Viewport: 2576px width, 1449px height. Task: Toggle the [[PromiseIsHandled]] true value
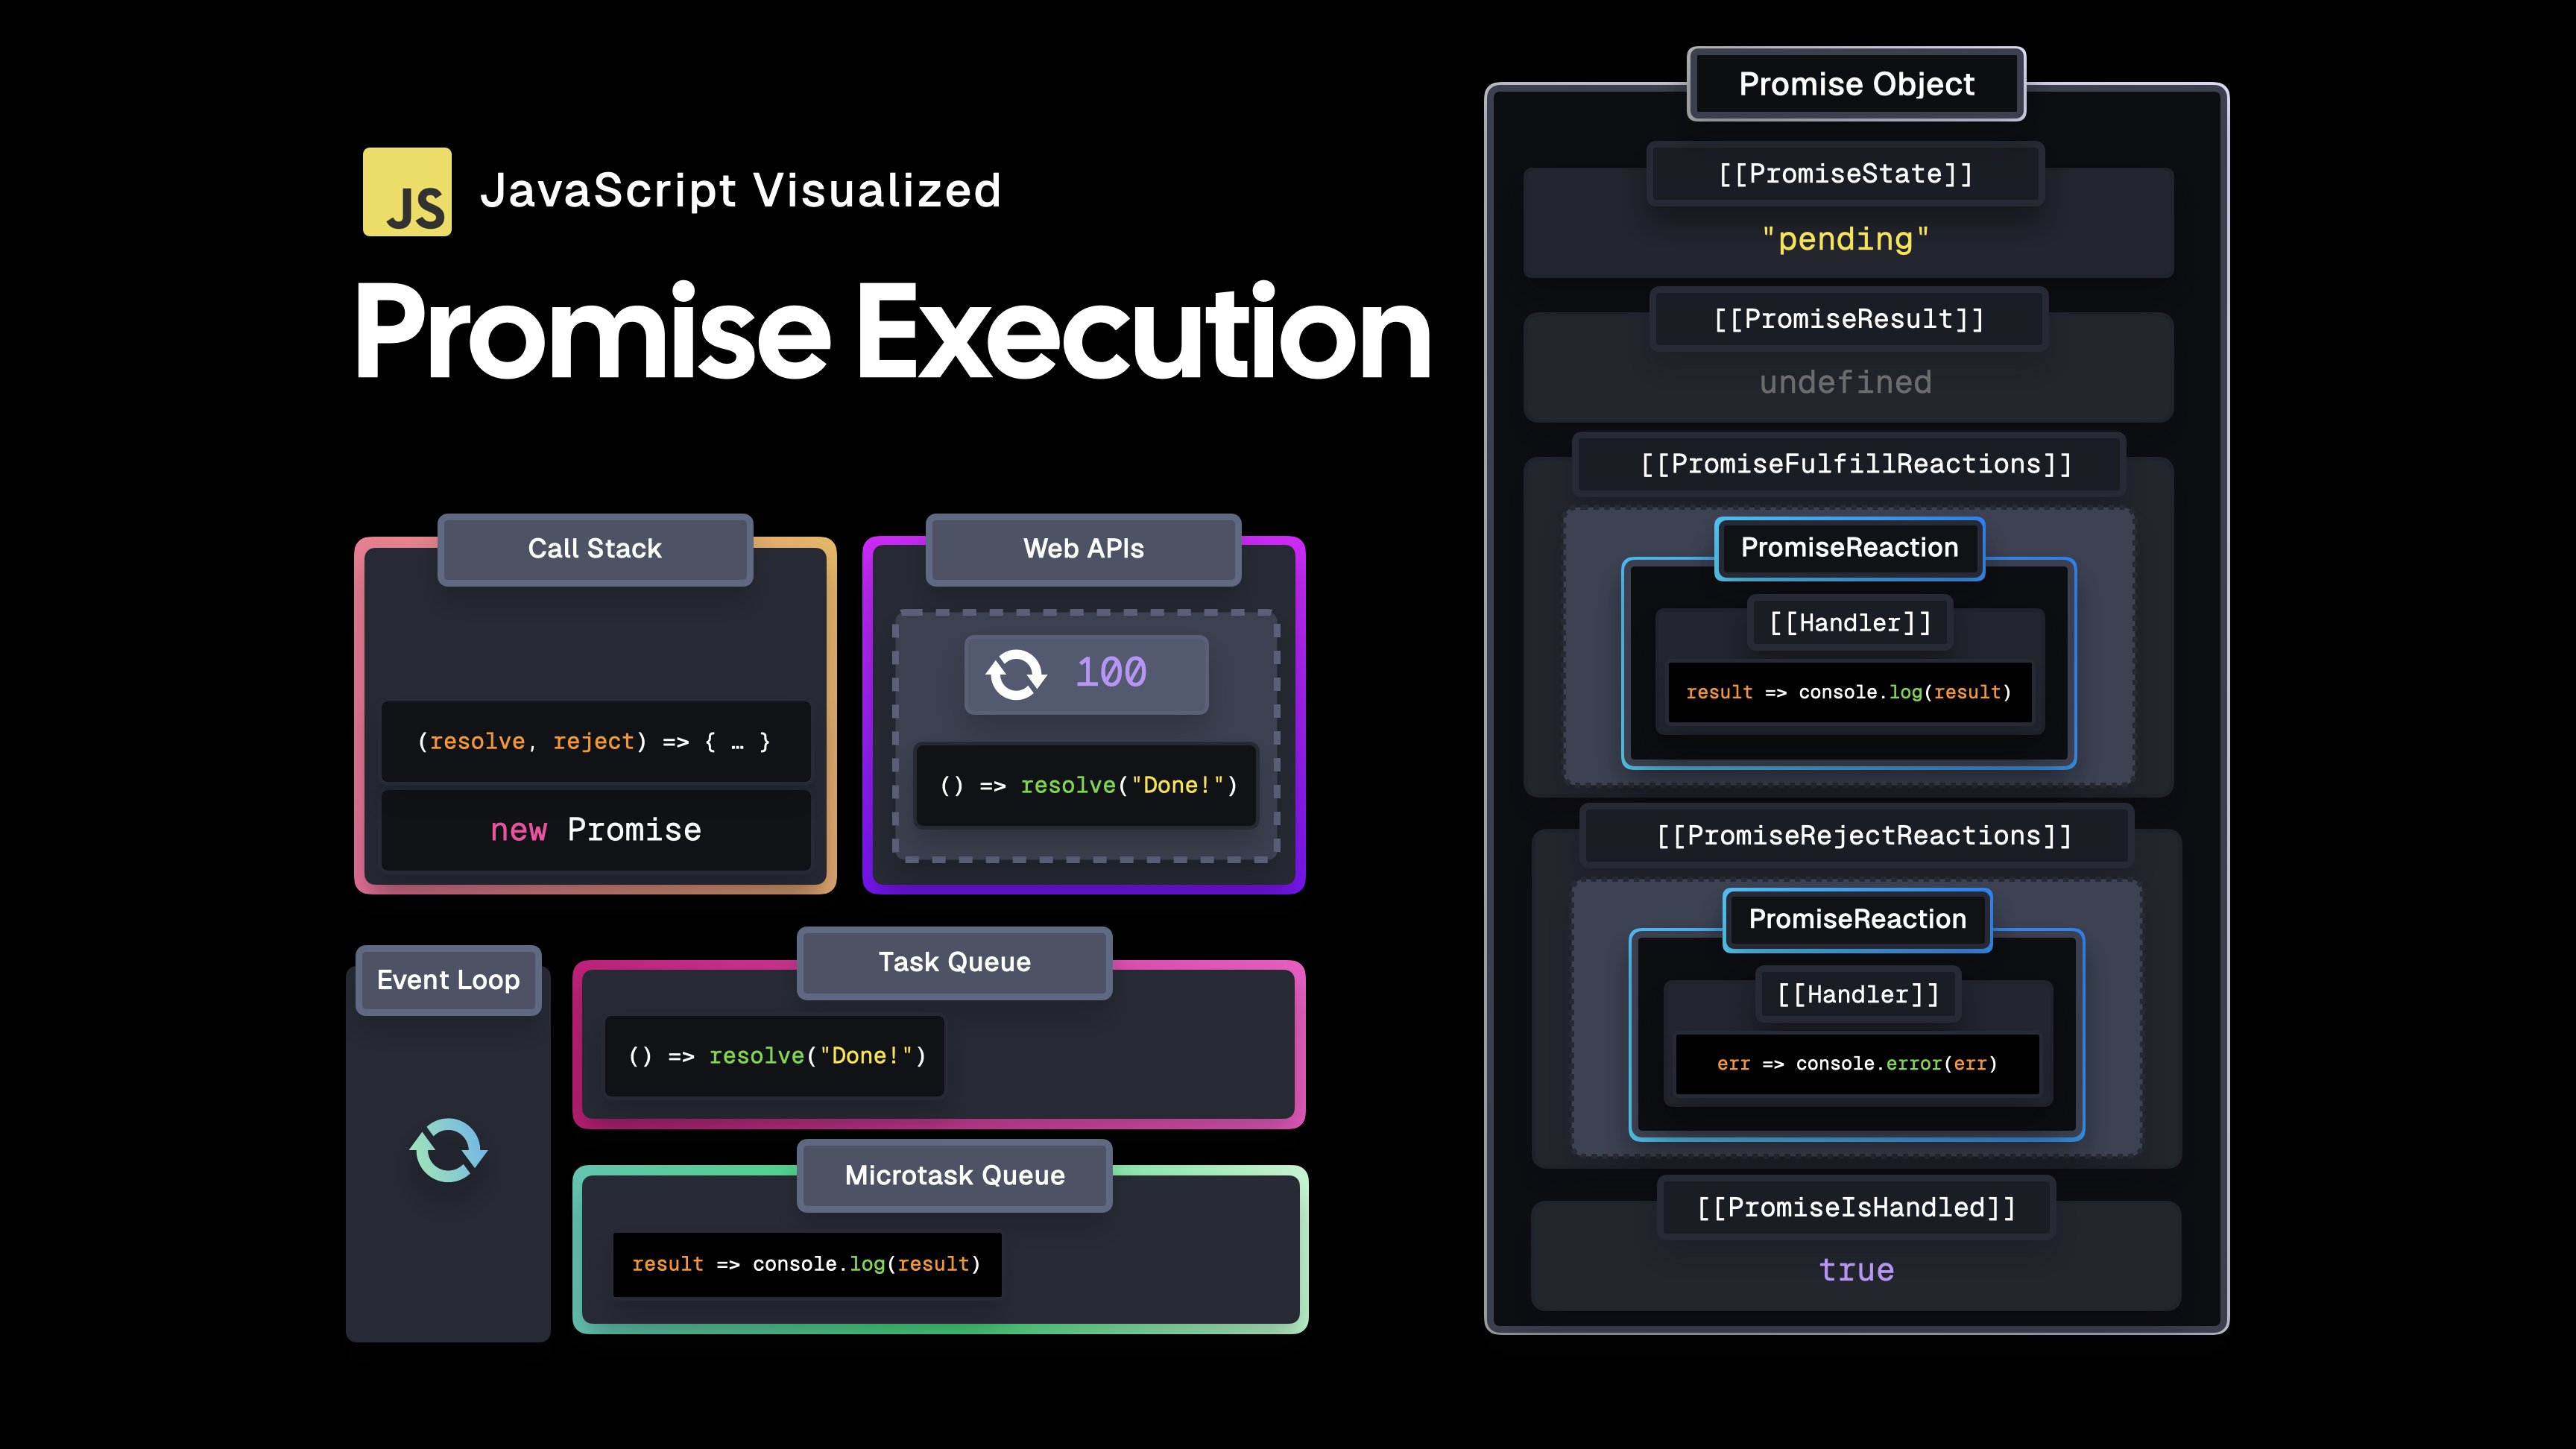coord(1857,1270)
